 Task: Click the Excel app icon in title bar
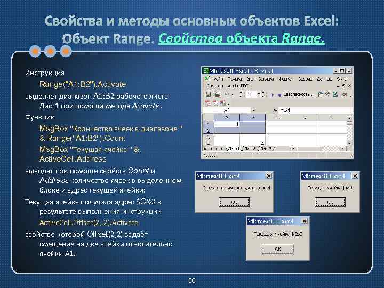205,71
